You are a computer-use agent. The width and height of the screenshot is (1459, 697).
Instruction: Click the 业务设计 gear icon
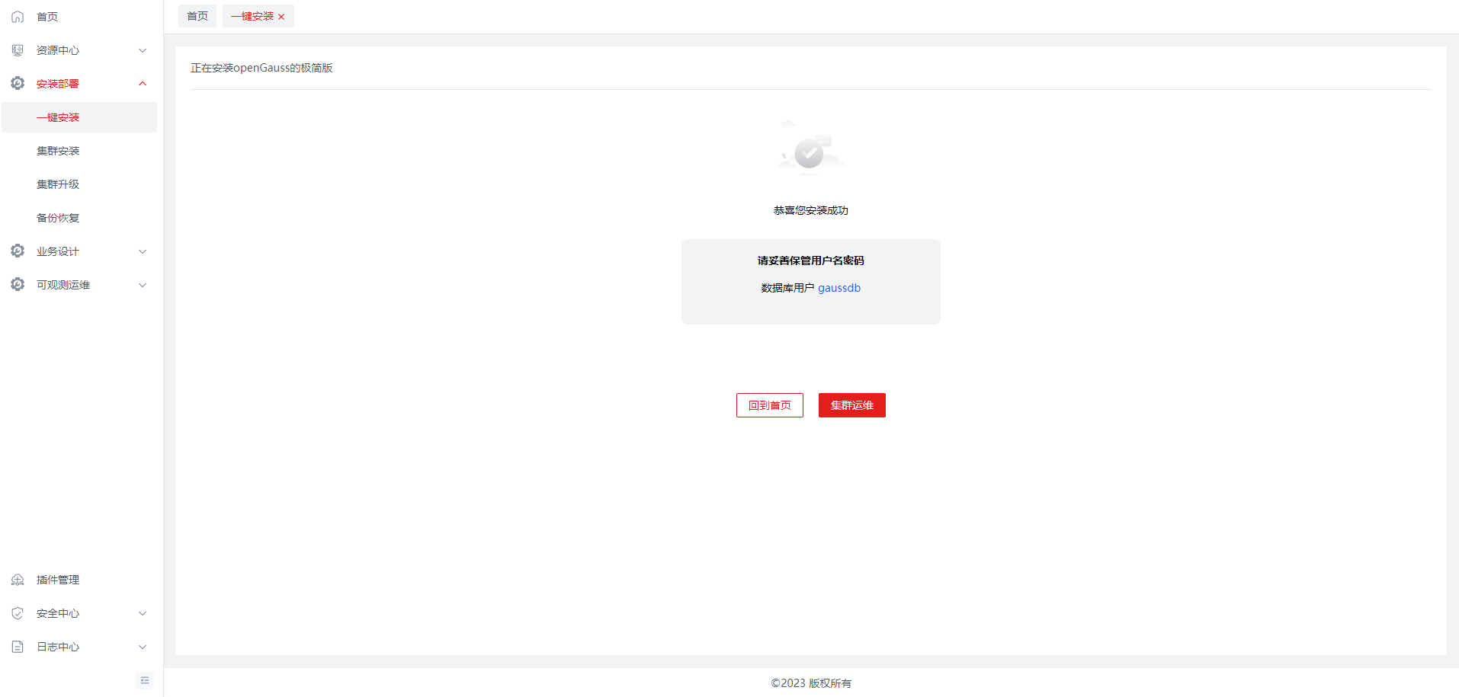coord(18,251)
